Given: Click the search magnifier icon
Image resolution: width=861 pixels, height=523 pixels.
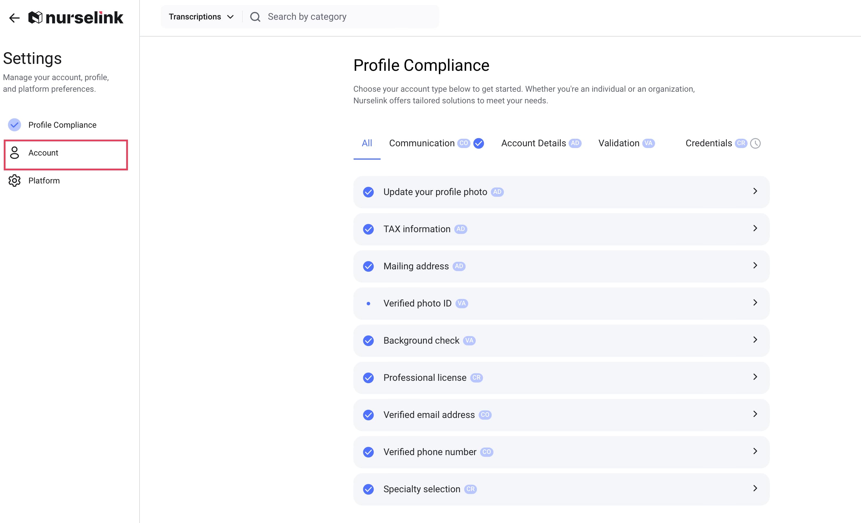Looking at the screenshot, I should point(256,17).
